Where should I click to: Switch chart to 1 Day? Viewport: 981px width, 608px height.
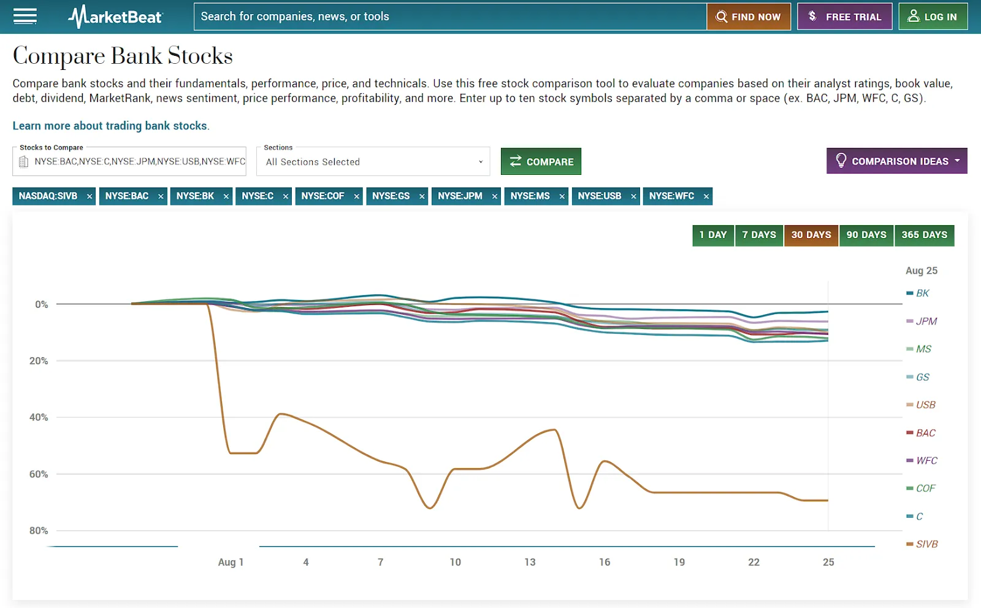pos(713,235)
